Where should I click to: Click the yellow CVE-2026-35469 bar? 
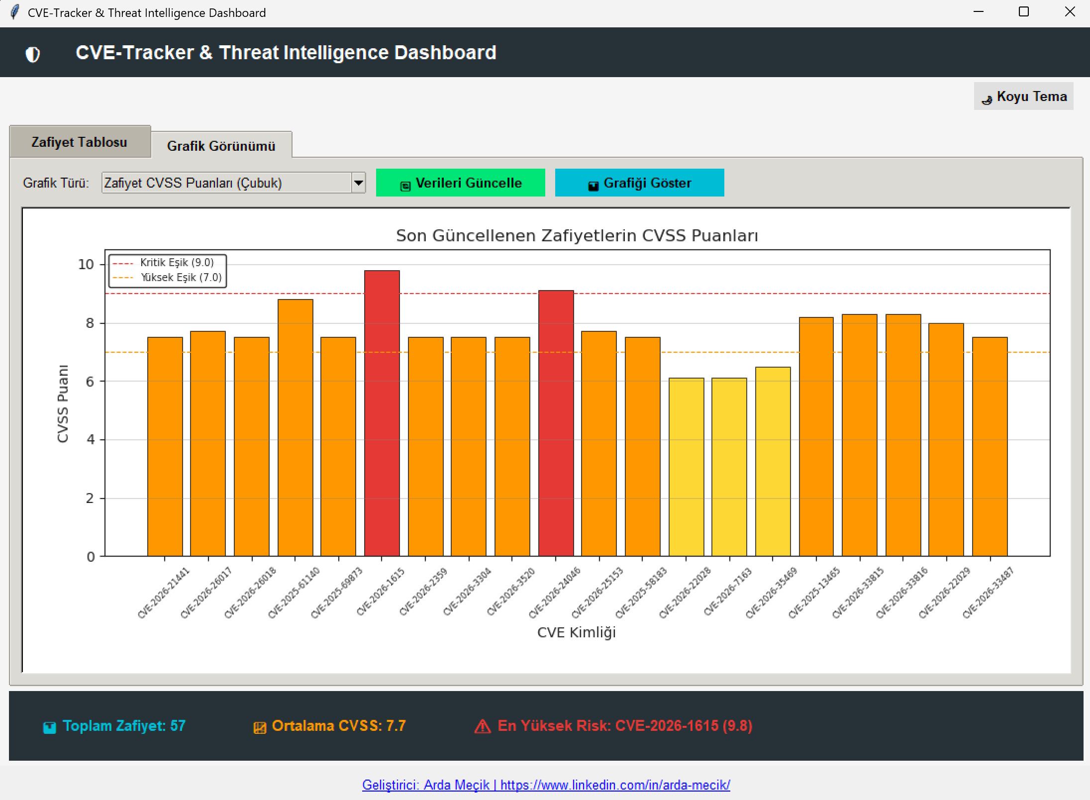(773, 461)
